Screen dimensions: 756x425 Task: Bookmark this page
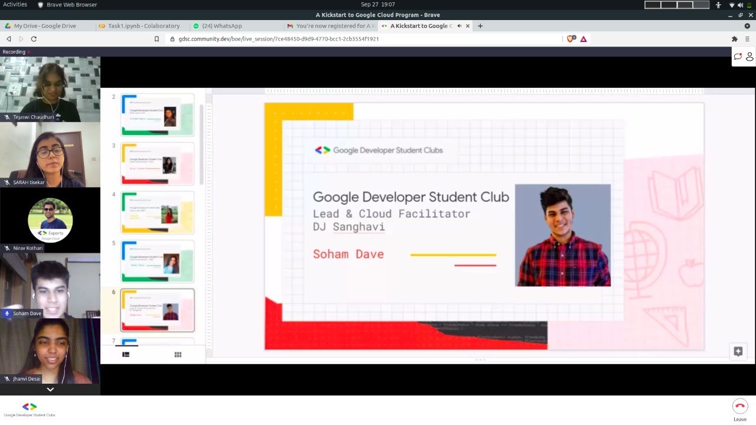[x=157, y=39]
